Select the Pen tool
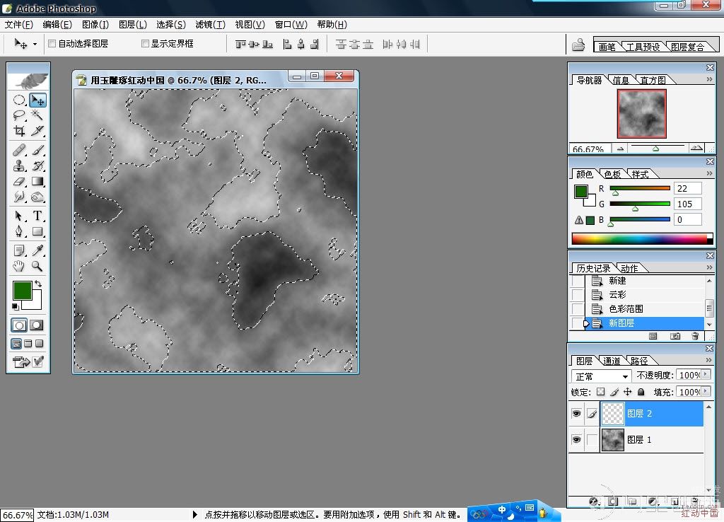The width and height of the screenshot is (724, 522). coord(19,231)
